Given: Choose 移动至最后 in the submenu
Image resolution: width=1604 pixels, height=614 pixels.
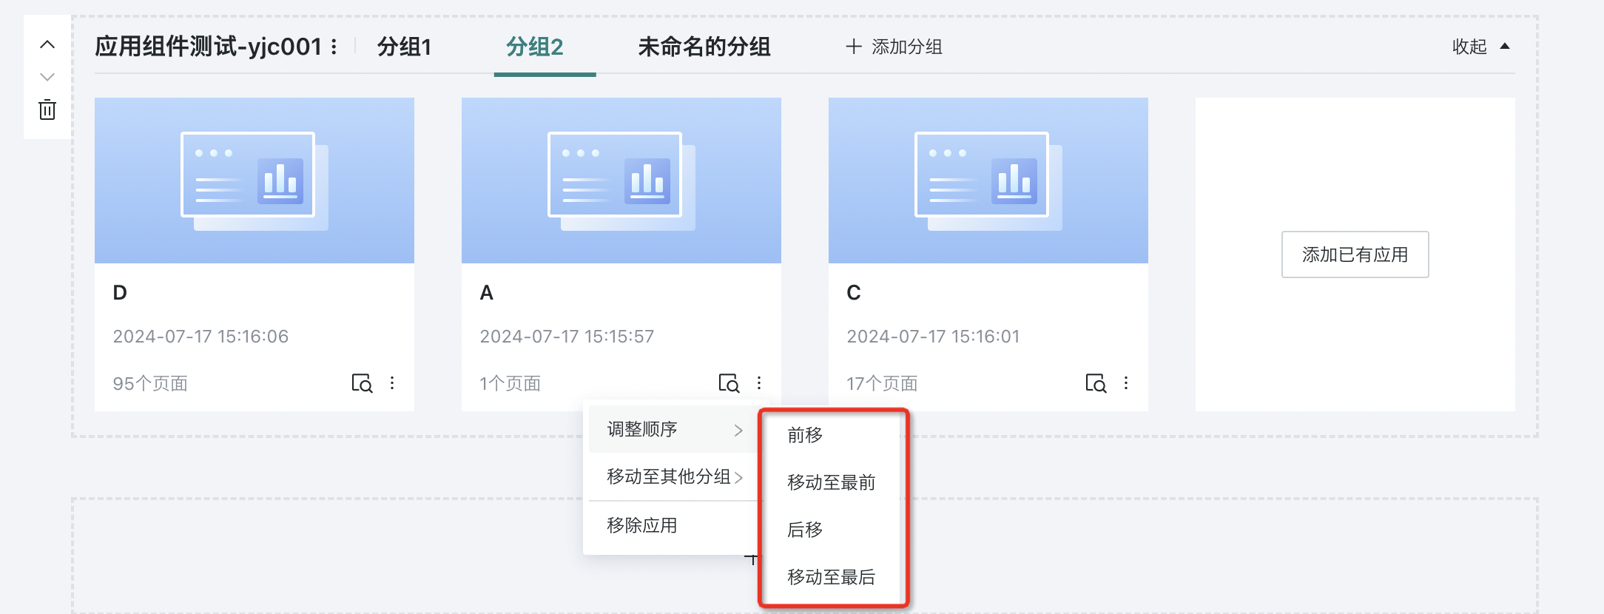Looking at the screenshot, I should (832, 577).
